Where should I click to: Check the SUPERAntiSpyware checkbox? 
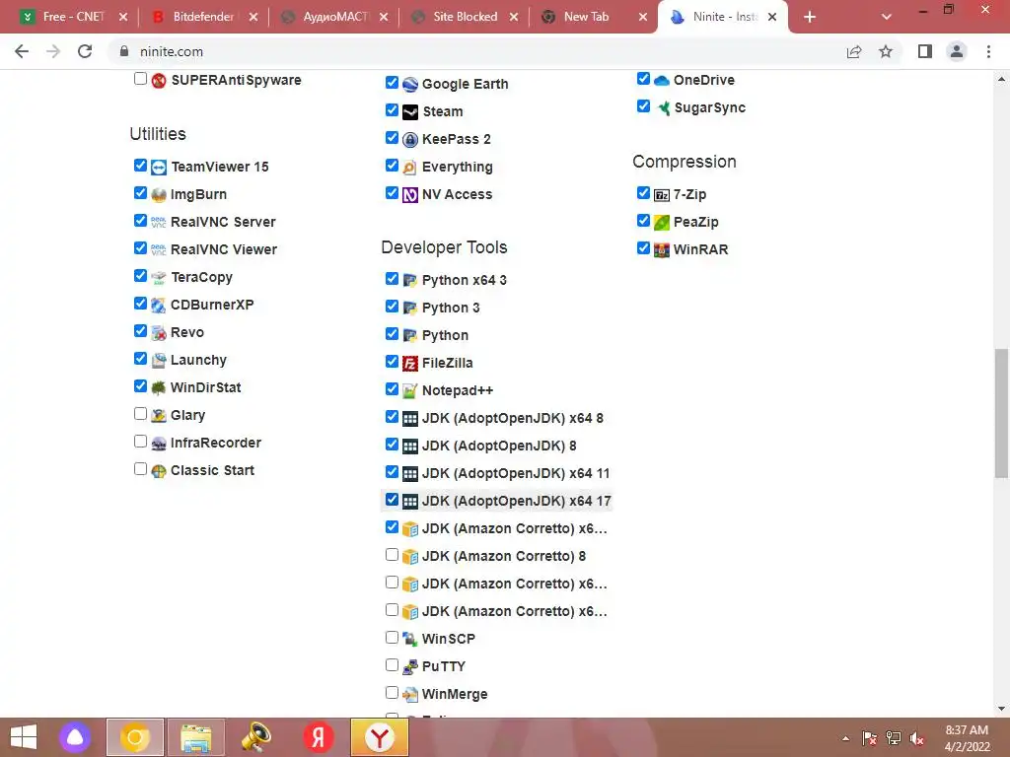pos(140,79)
